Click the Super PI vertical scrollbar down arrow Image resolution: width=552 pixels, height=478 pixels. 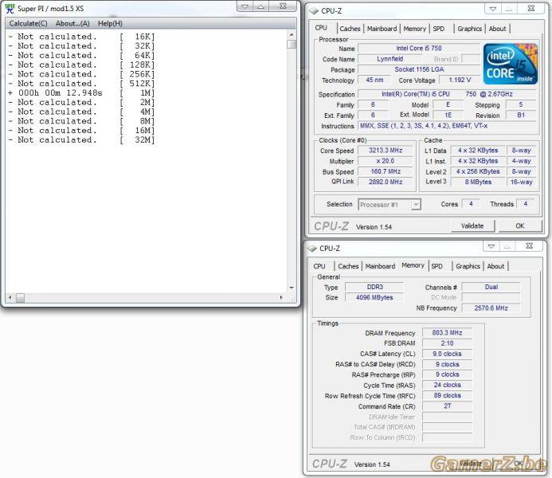(x=292, y=288)
